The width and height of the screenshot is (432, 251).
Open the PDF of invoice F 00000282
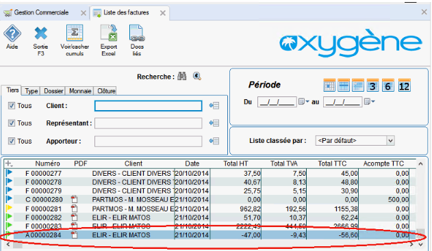click(75, 217)
